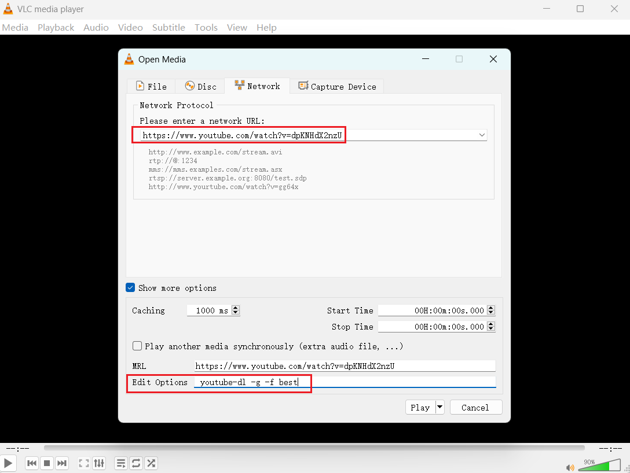630x473 pixels.
Task: Enable Play another media synchronously checkbox
Action: [137, 346]
